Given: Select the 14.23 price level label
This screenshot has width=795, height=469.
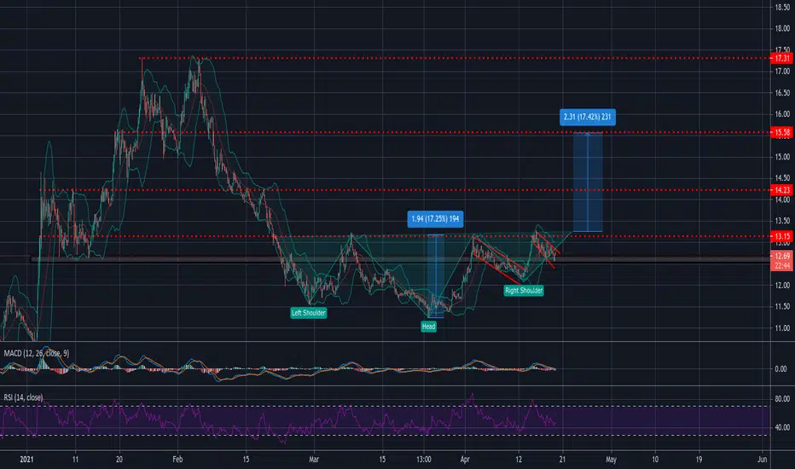Looking at the screenshot, I should tap(780, 190).
